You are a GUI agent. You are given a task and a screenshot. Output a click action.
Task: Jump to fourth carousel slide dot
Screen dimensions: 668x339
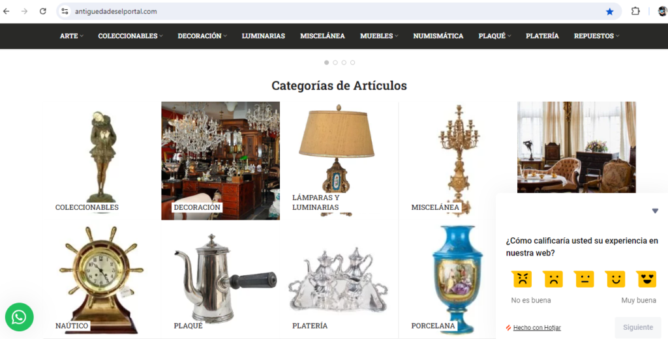(x=353, y=63)
